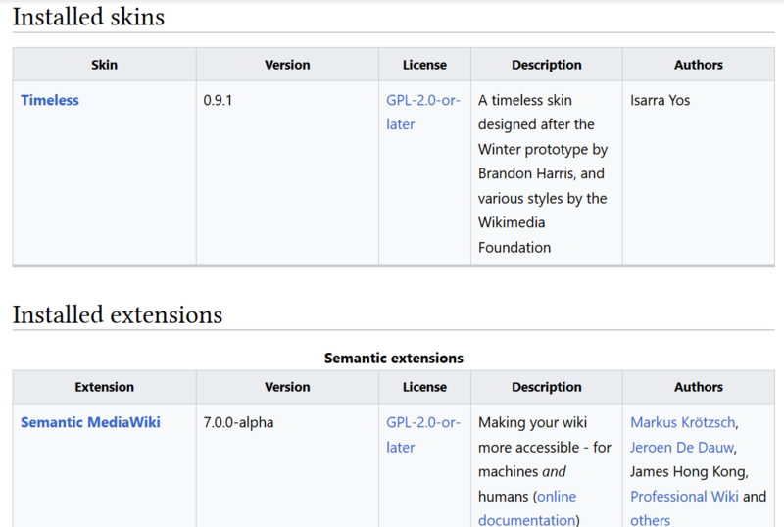The image size is (784, 527).
Task: Select version 0.9.1 cell
Action: 287,173
